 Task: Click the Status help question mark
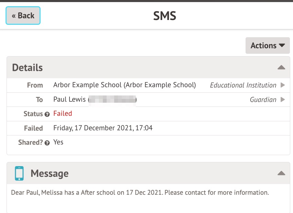point(47,114)
